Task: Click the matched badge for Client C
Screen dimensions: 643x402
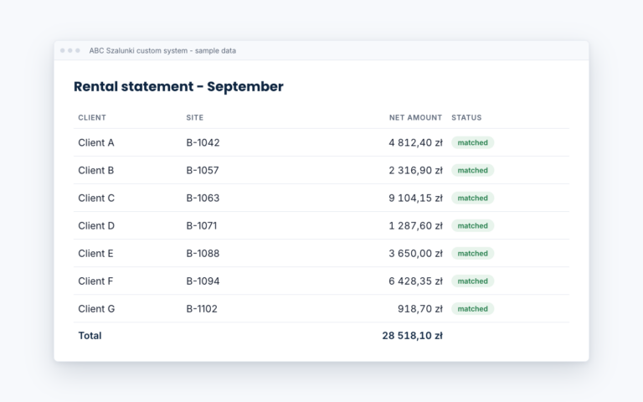Action: 473,198
